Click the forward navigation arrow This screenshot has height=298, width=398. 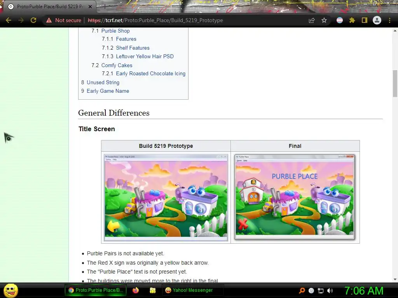point(21,20)
